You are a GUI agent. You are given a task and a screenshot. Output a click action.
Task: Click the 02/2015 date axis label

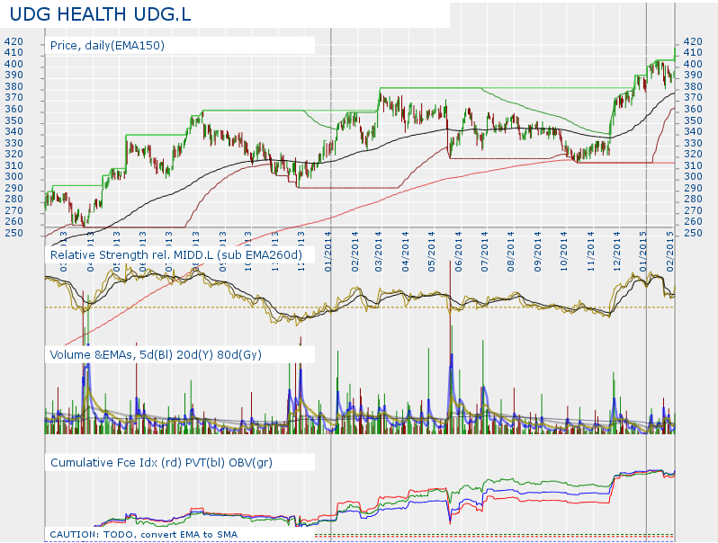[x=669, y=252]
